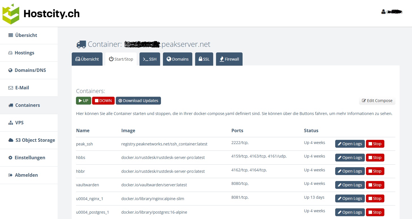Image resolution: width=412 pixels, height=219 pixels.
Task: Switch to the Firewall tab
Action: point(229,59)
